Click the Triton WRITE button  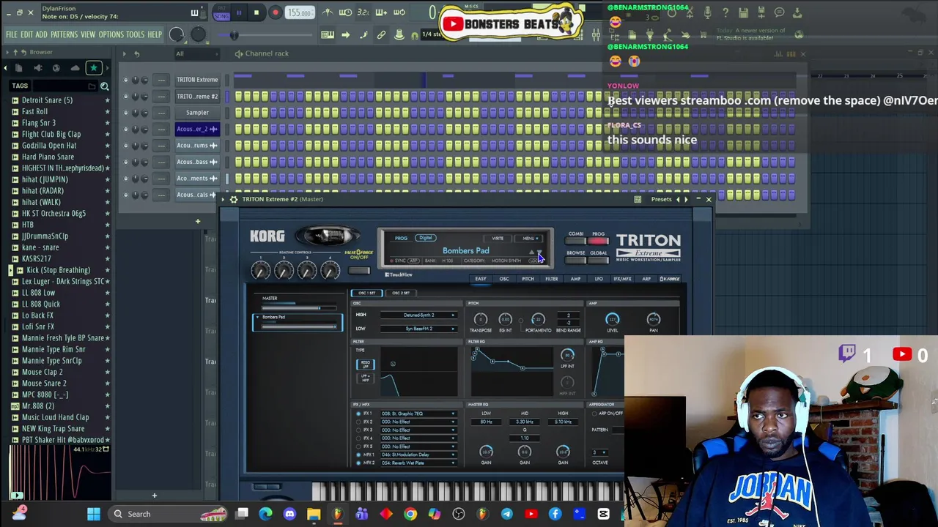point(498,239)
